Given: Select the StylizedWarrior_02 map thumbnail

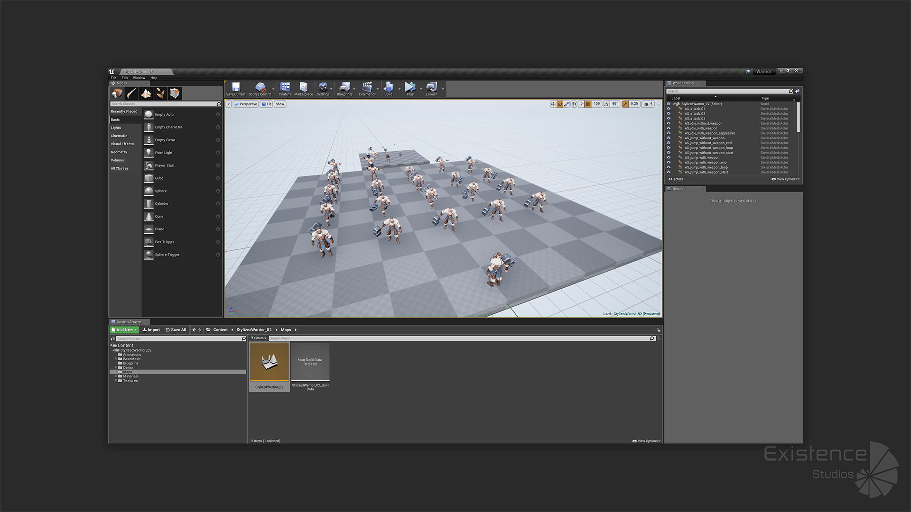Looking at the screenshot, I should pyautogui.click(x=269, y=362).
